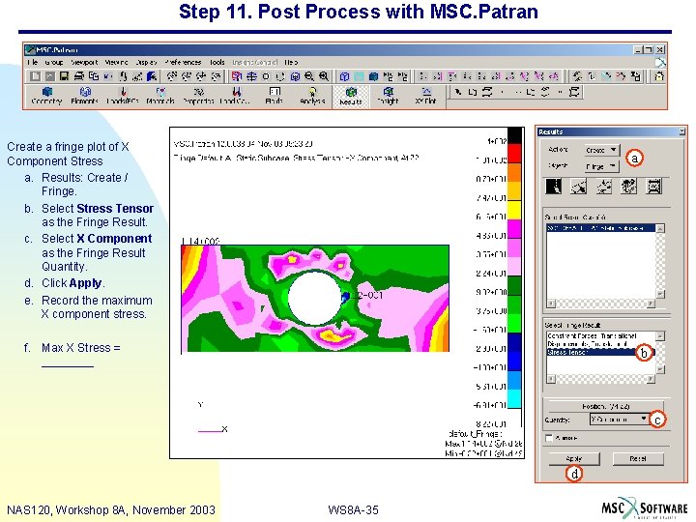Open the Analysis application
Viewport: 696px width, 522px height.
pyautogui.click(x=312, y=96)
